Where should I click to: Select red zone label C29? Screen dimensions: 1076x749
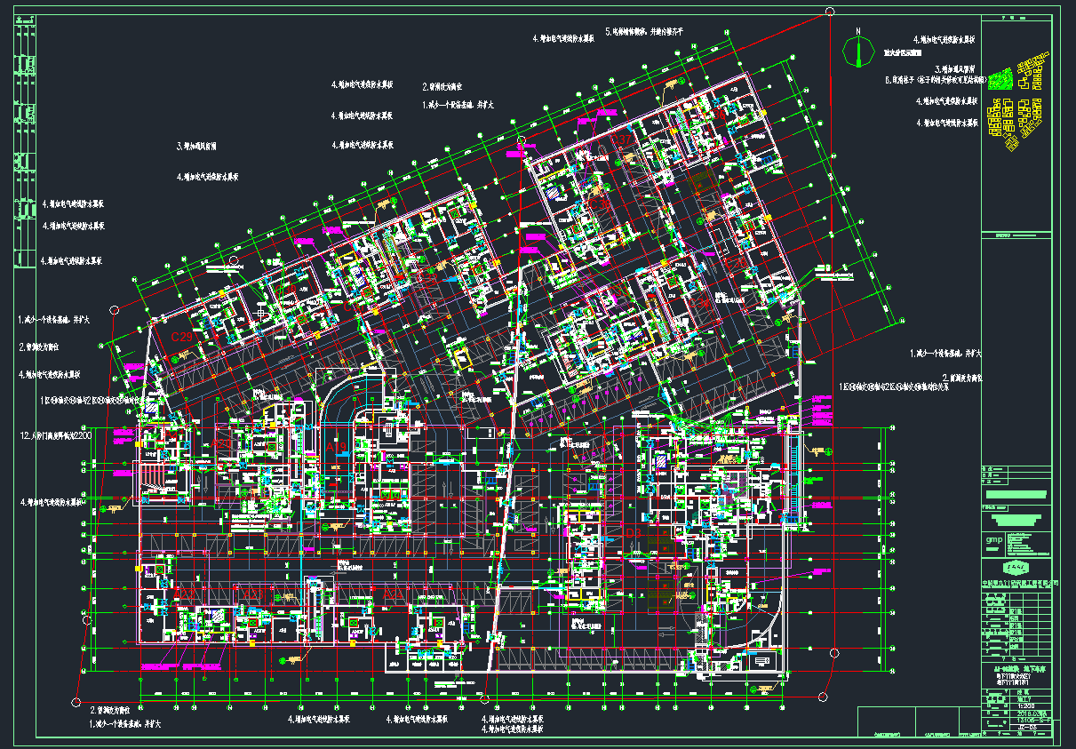coord(182,338)
